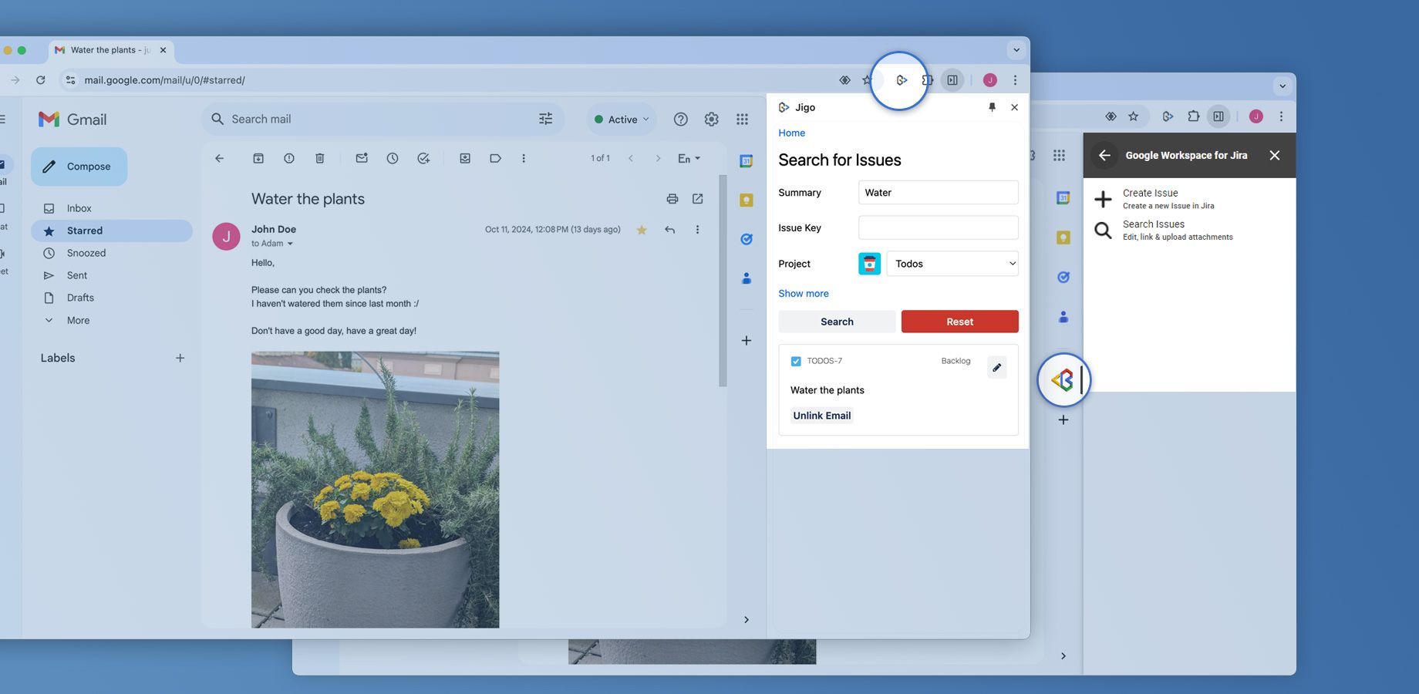Open Google apps grid
Screen dimensions: 1419x694
tap(742, 120)
